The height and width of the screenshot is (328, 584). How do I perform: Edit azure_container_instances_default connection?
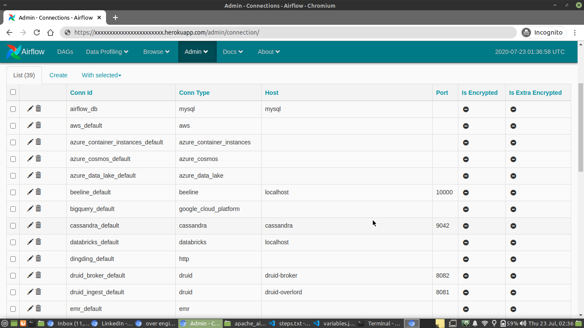pos(30,142)
